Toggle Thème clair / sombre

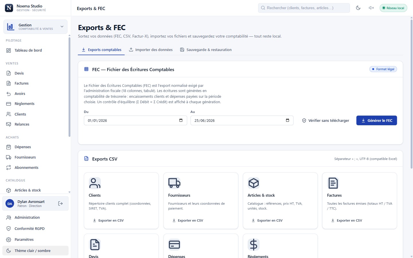(35, 251)
